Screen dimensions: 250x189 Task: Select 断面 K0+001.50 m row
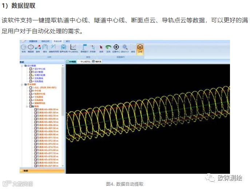click(x=49, y=113)
